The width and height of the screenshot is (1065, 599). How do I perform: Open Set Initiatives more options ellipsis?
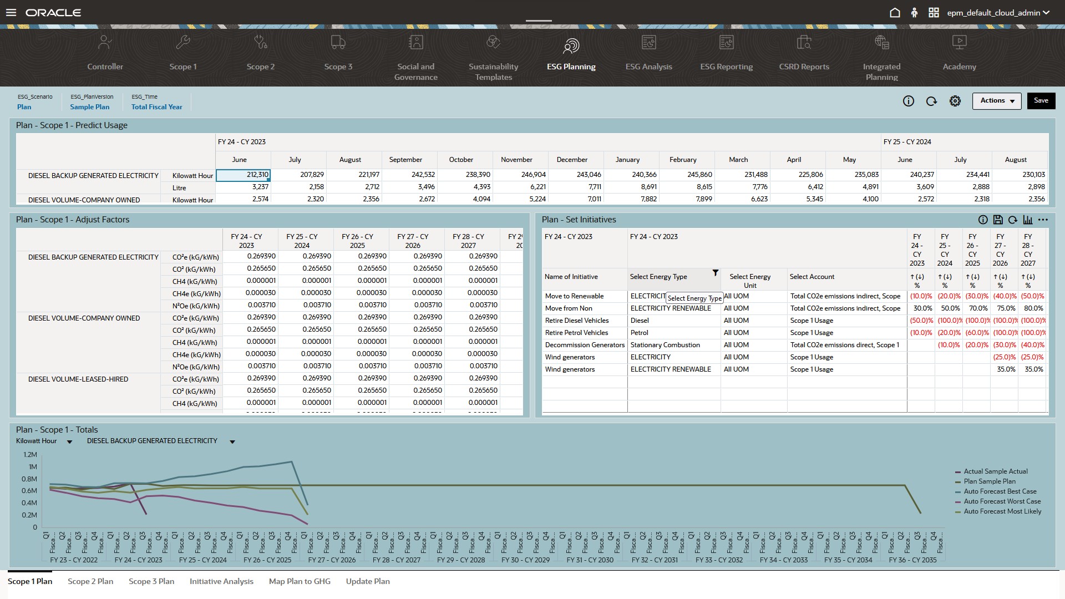[x=1043, y=220]
